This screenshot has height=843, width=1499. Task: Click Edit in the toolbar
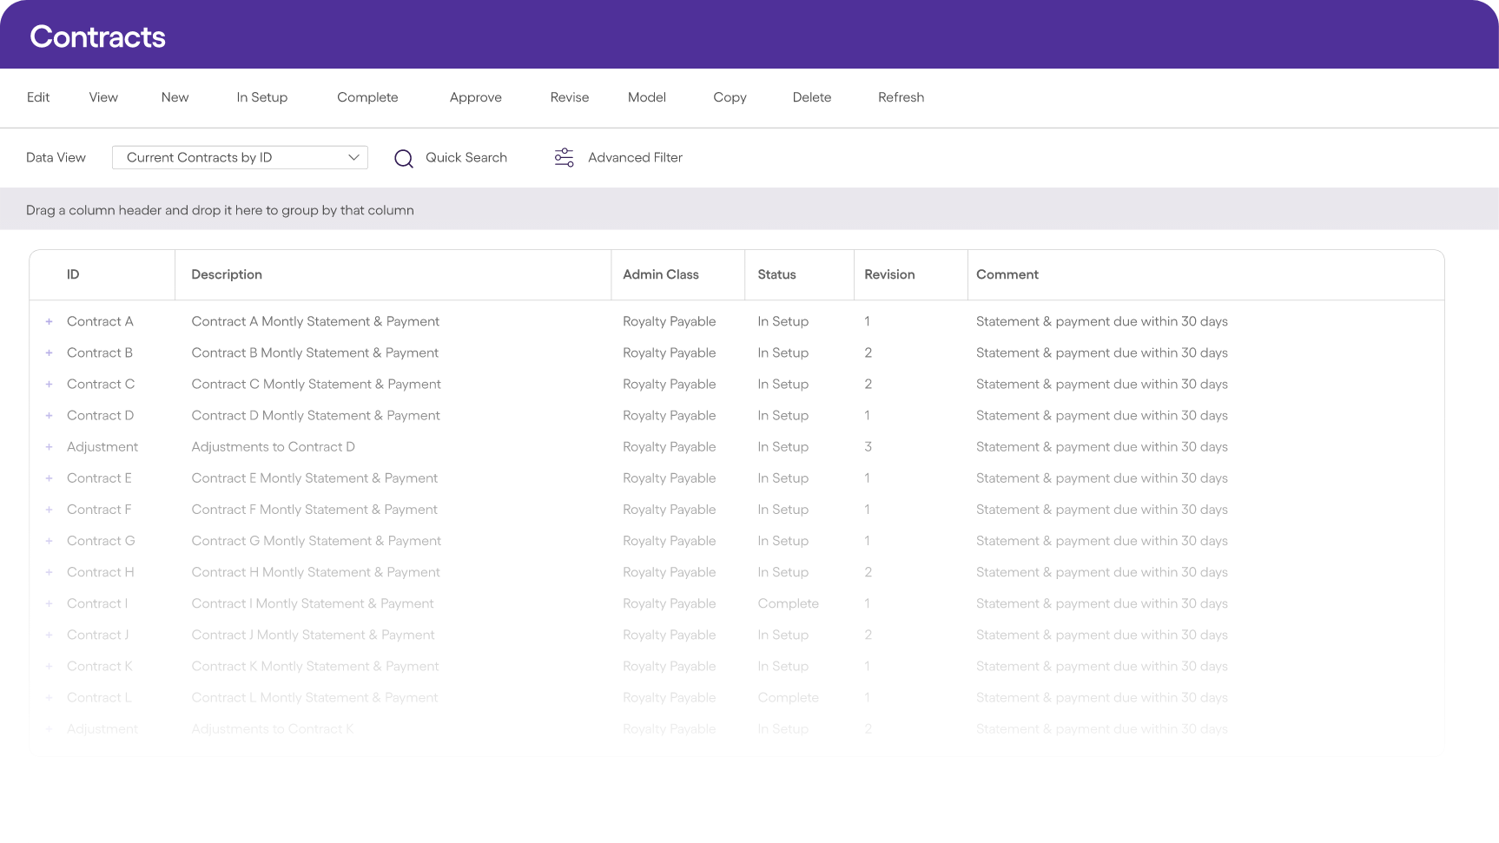pos(38,97)
